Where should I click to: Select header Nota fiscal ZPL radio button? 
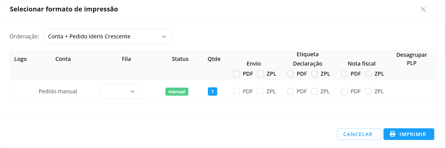tap(368, 74)
